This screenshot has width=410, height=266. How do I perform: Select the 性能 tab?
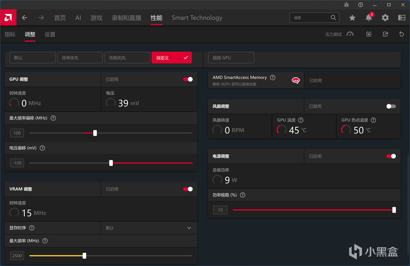157,18
